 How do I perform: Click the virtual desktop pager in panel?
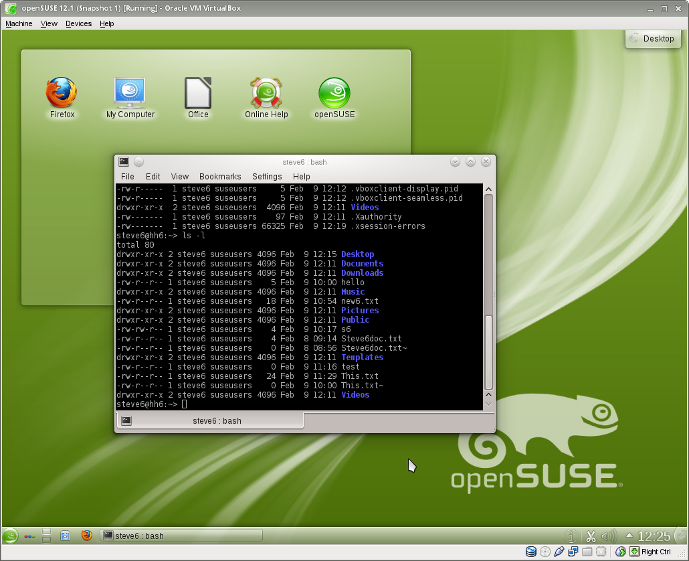(x=46, y=536)
